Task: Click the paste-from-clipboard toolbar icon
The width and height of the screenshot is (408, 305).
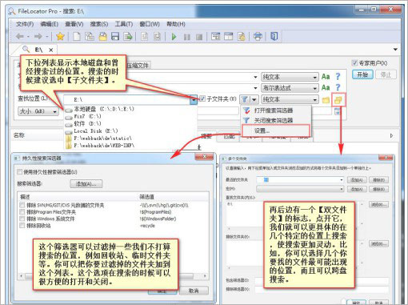Action: [x=90, y=36]
